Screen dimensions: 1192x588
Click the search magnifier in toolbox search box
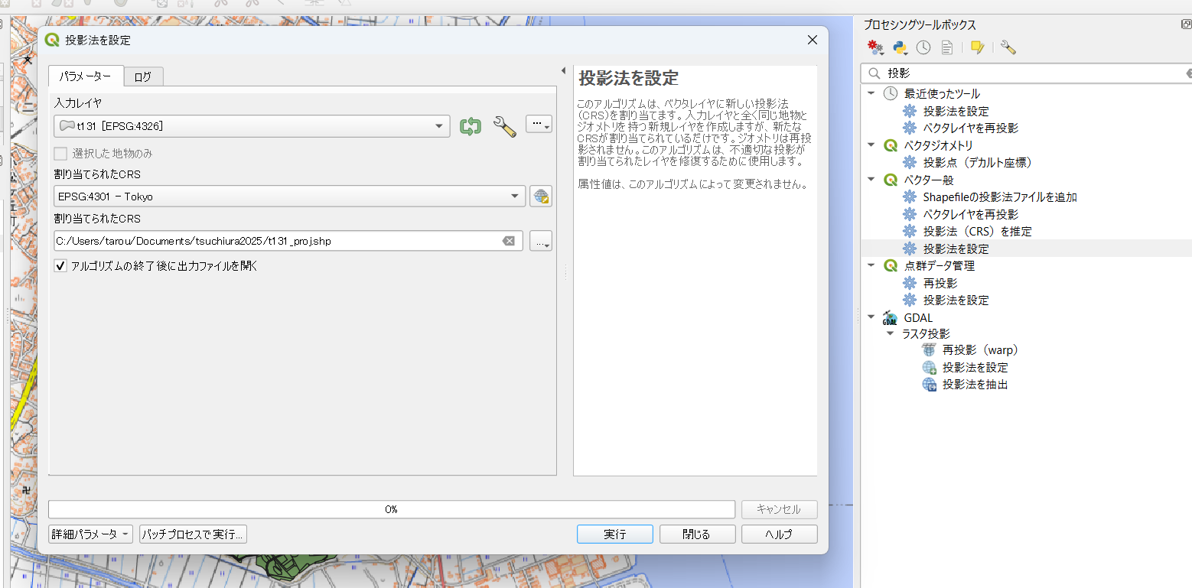874,73
